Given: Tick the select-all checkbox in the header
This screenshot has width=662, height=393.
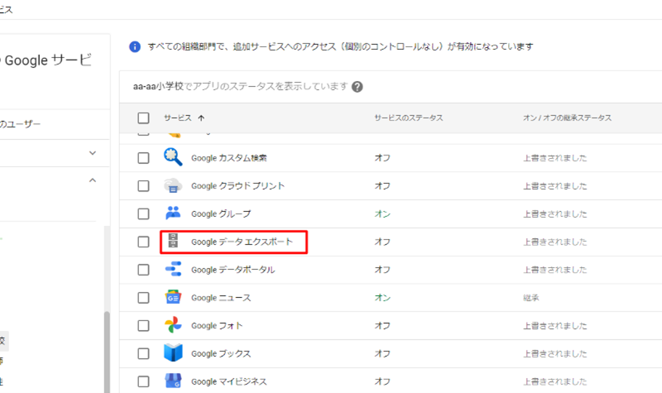Looking at the screenshot, I should click(143, 117).
